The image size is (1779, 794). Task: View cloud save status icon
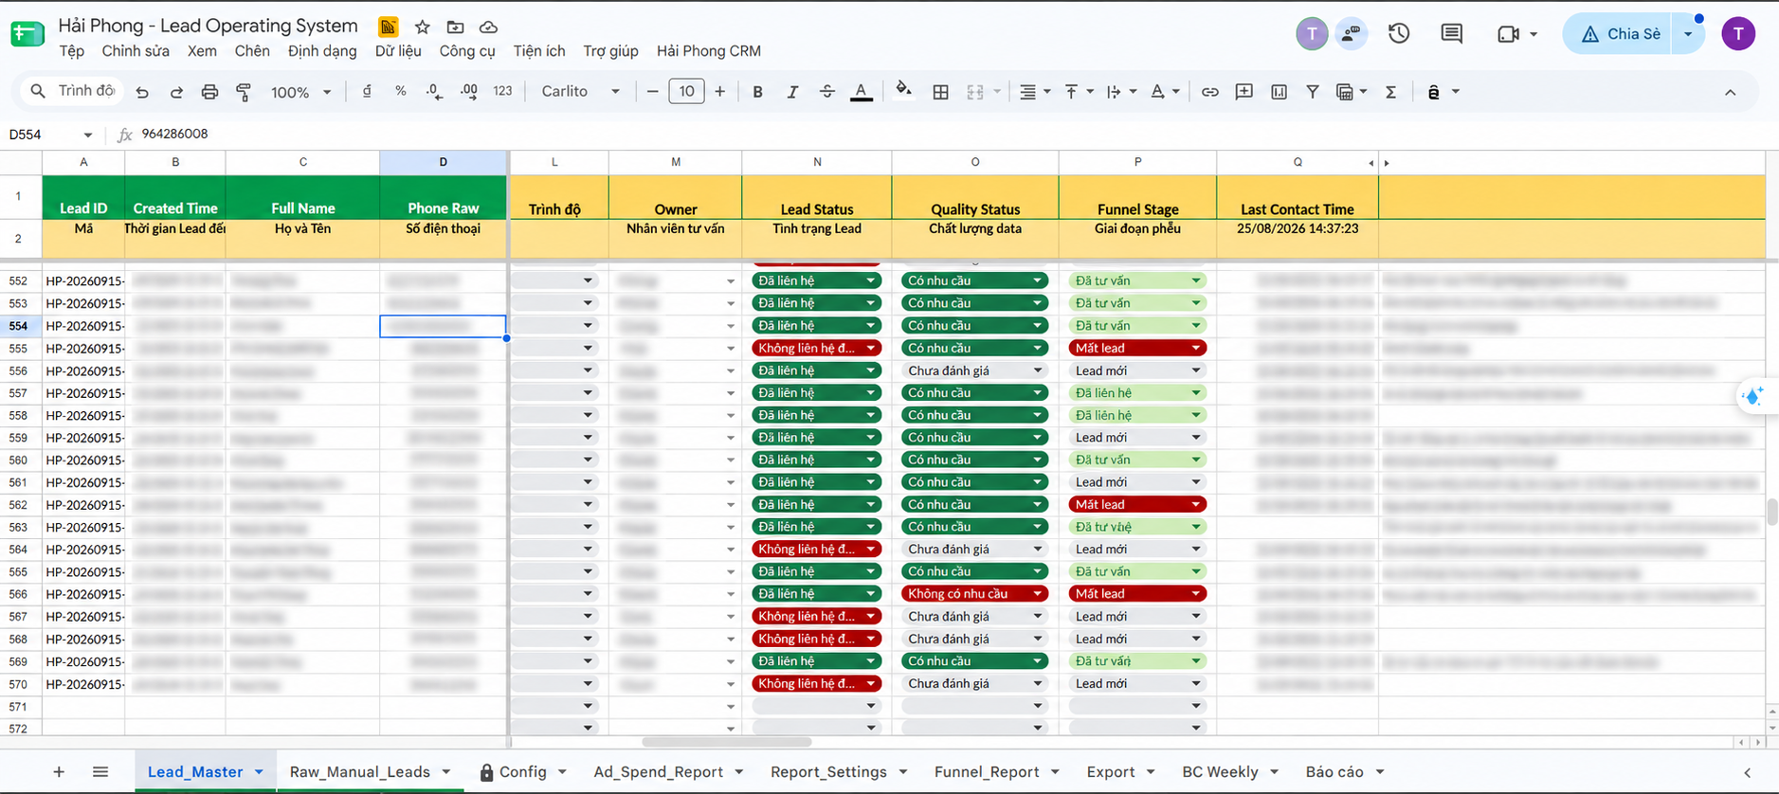tap(488, 27)
